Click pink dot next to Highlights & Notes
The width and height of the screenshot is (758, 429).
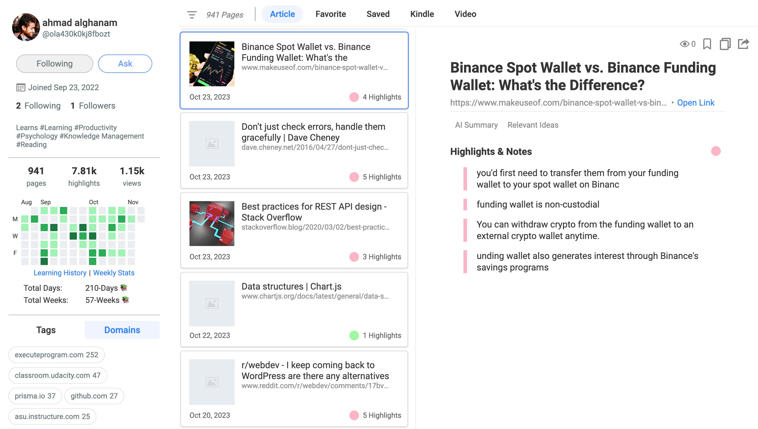pos(716,151)
